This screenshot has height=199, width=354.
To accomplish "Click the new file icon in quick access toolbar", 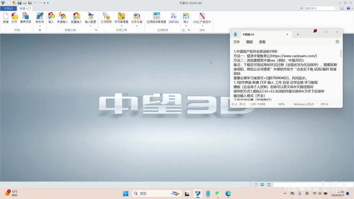I will point(9,3).
